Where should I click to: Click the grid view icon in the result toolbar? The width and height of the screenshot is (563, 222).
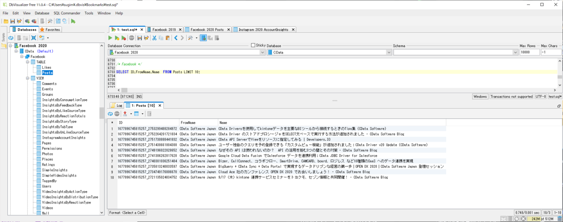click(x=137, y=114)
